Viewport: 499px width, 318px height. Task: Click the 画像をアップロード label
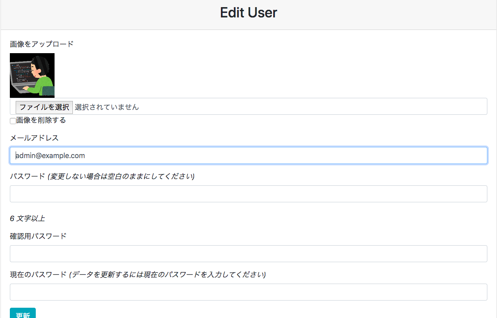pyautogui.click(x=42, y=44)
